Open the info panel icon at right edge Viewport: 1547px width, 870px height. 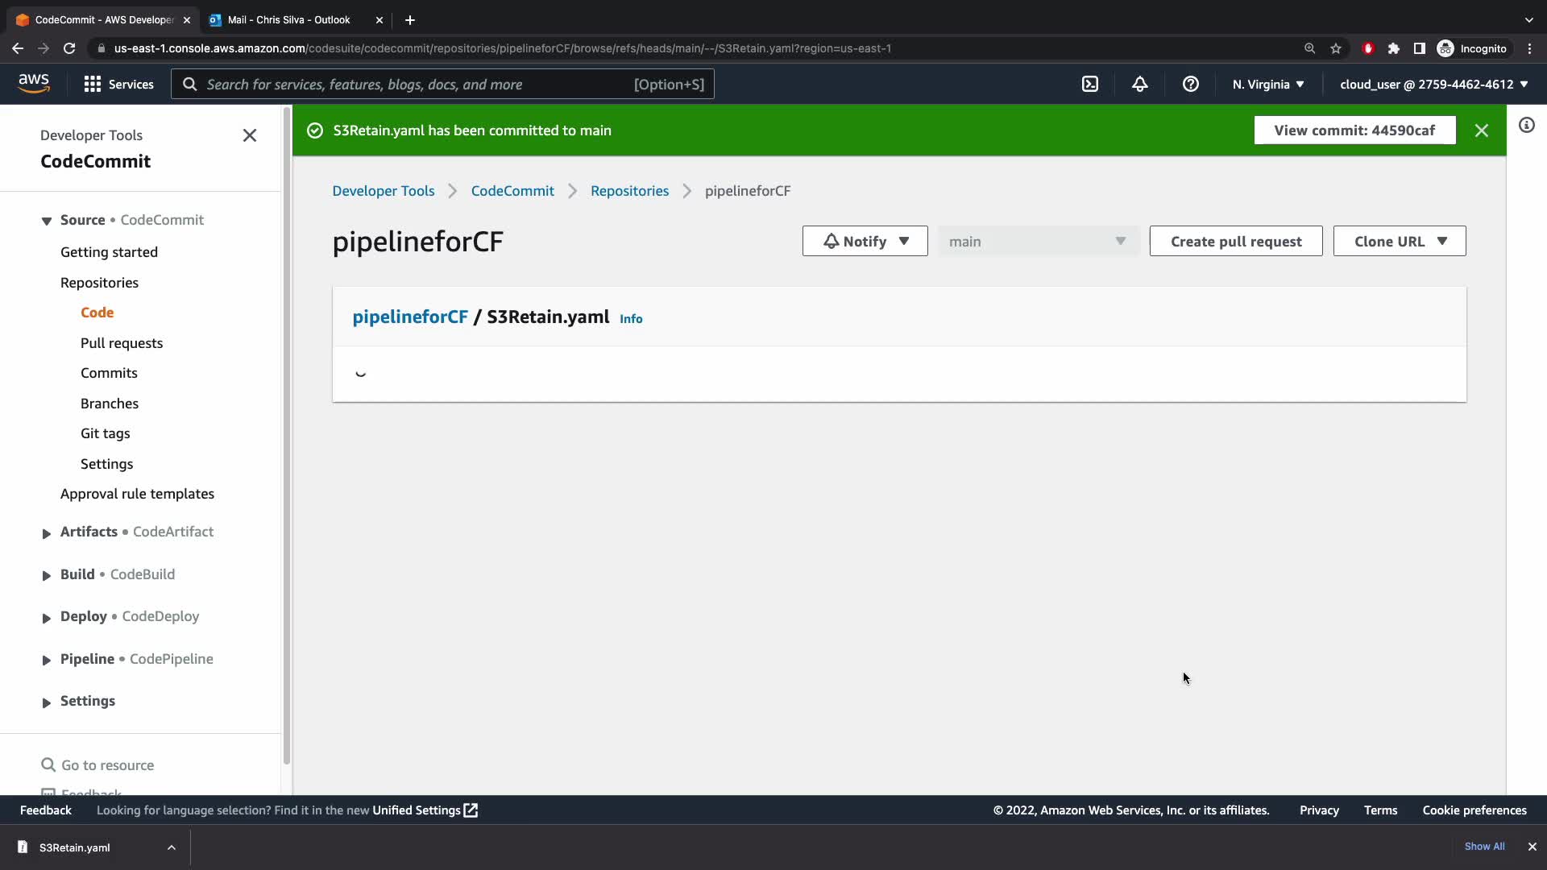1526,125
